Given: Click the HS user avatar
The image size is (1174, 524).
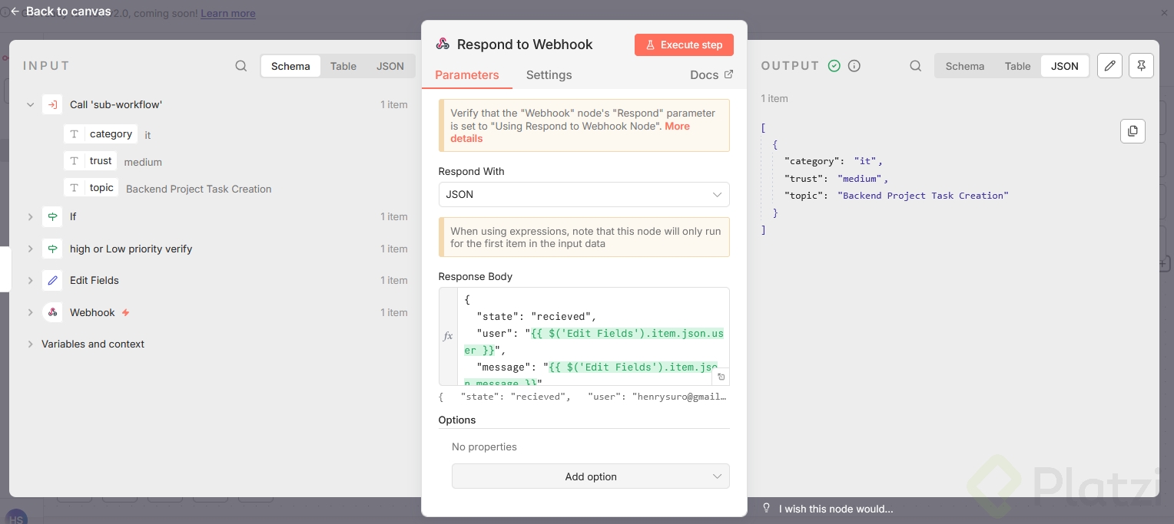Looking at the screenshot, I should pos(16,518).
